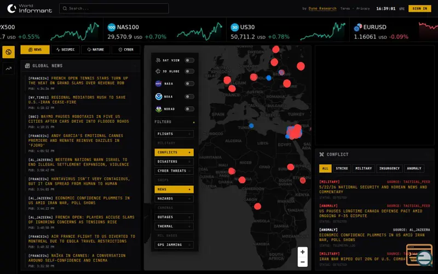Switch to the NEWS tab
The height and width of the screenshot is (274, 438).
35,49
